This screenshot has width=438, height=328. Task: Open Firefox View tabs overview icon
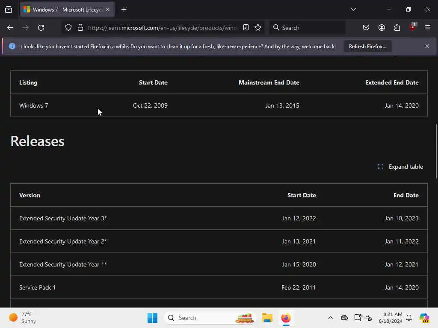pos(9,9)
